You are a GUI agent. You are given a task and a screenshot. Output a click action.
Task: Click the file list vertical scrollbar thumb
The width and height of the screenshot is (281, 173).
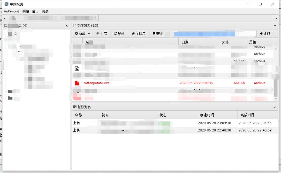(276, 88)
